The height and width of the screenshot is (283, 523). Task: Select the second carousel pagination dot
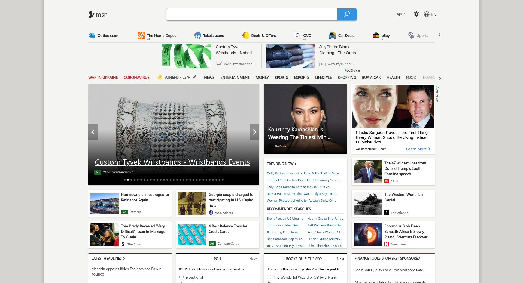click(128, 180)
